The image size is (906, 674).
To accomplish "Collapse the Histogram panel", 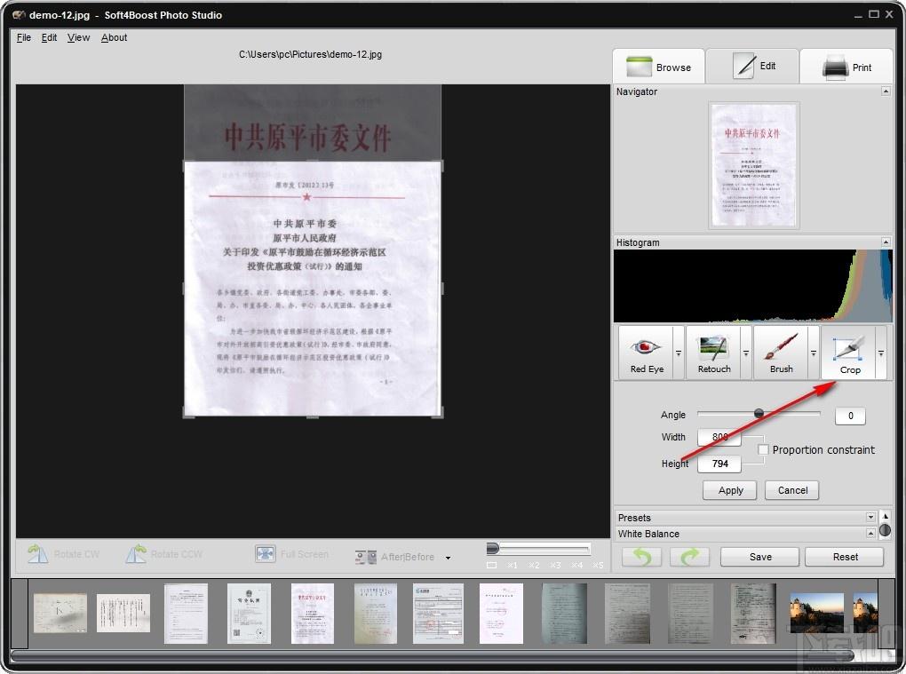I will 886,242.
